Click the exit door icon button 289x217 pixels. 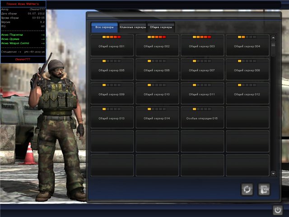click(264, 189)
